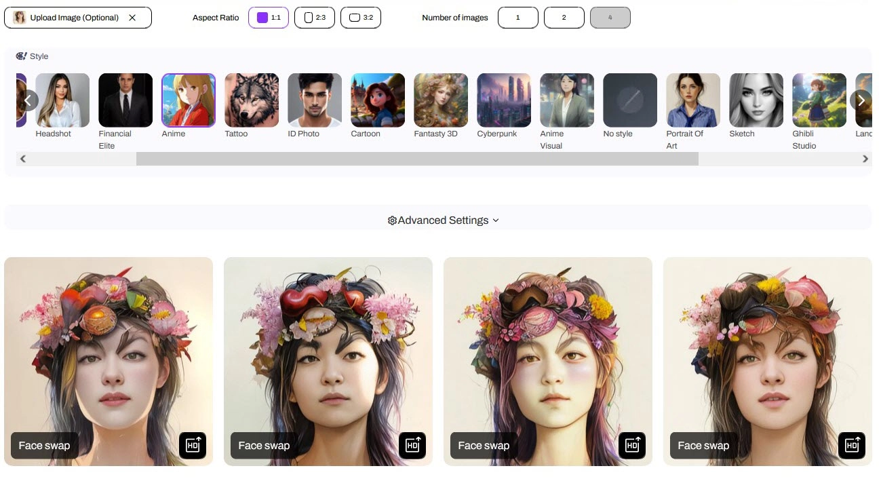This screenshot has height=481, width=881.
Task: Choose the No style option icon
Action: 630,100
